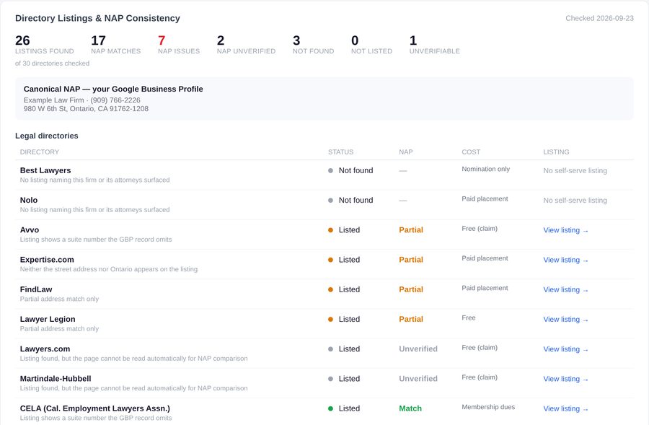Click the CELA (Cal. Employment Lawyers Assn.) name

coord(94,408)
